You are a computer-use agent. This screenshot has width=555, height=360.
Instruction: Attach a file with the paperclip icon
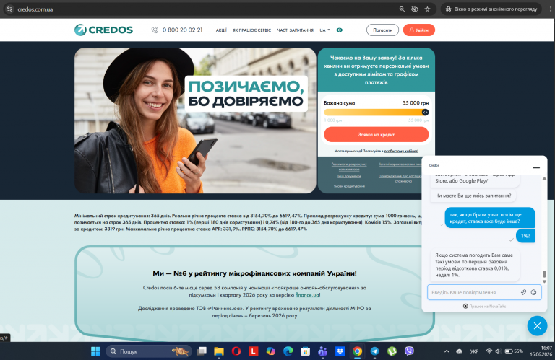point(523,292)
